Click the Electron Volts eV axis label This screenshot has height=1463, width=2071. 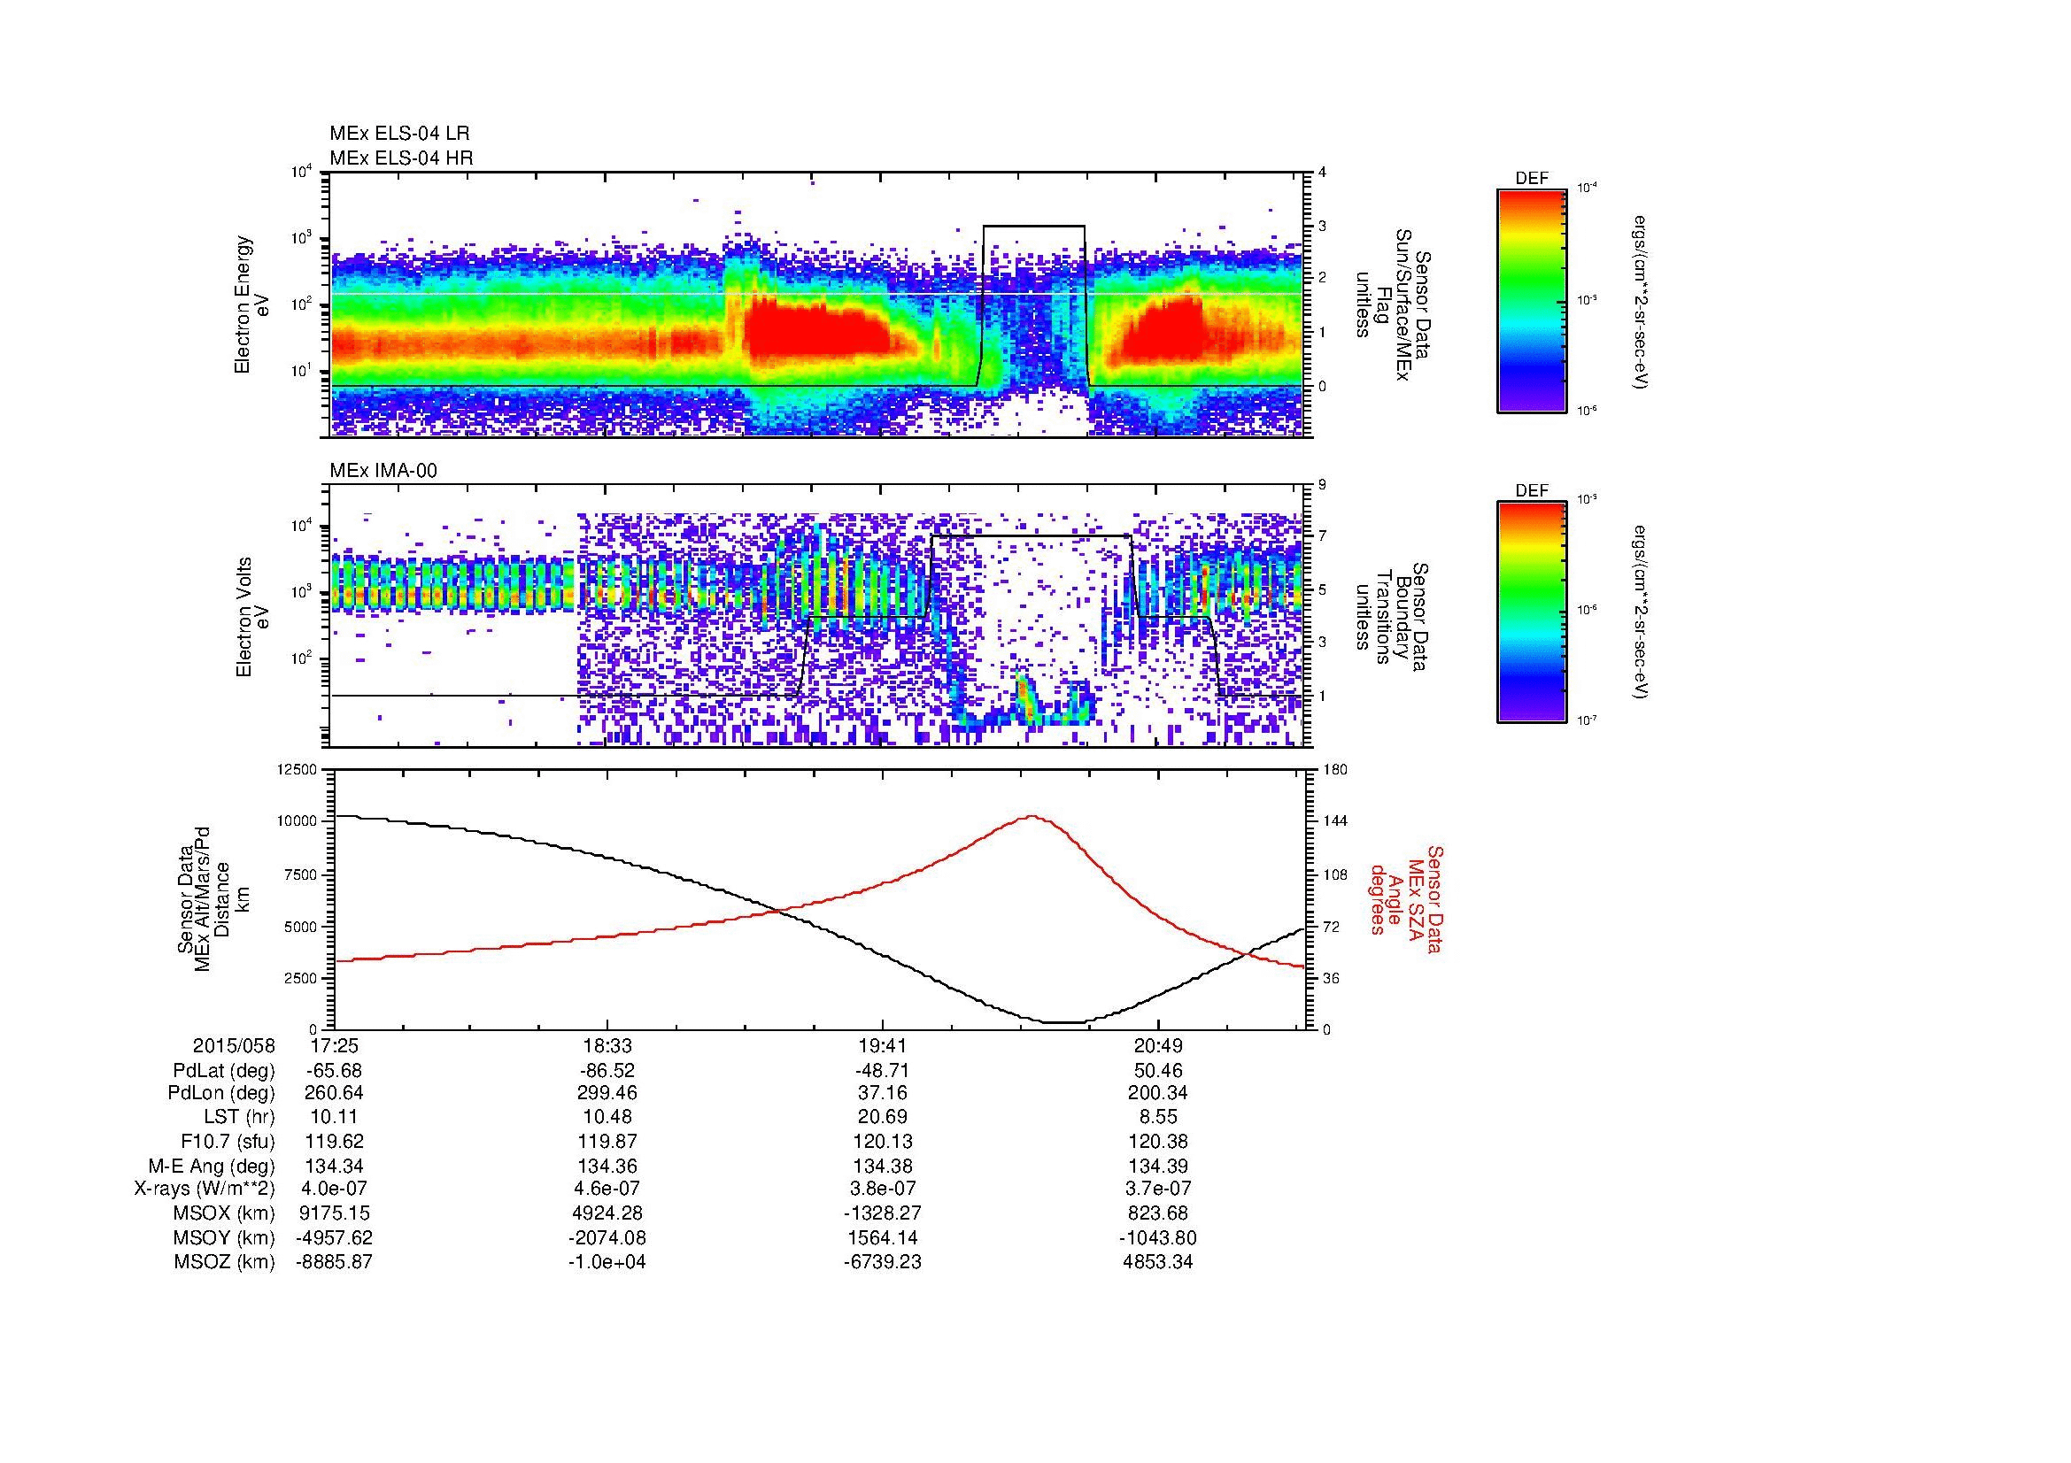point(252,618)
